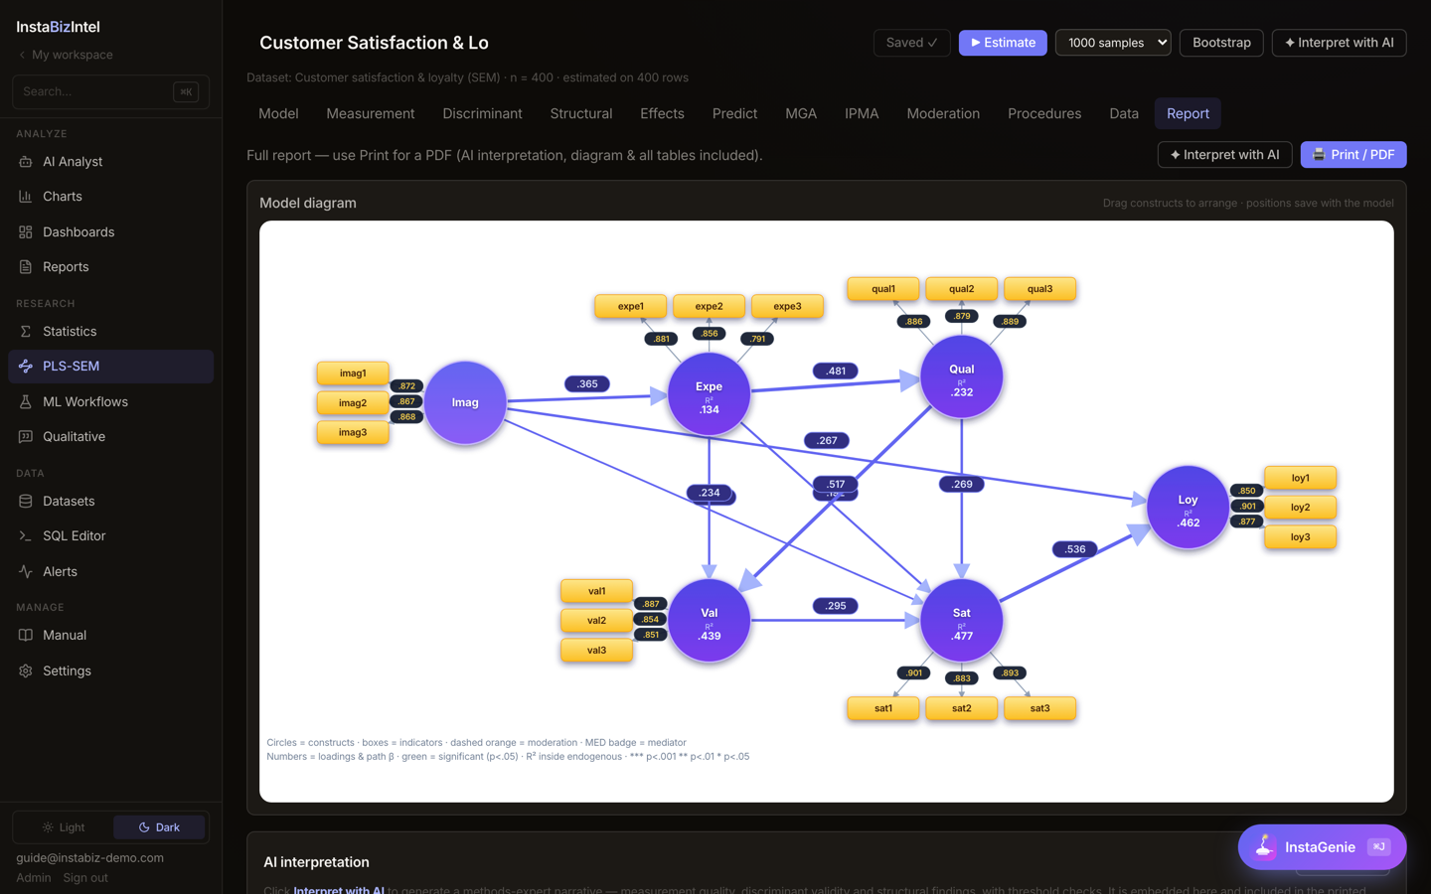Open the IPMA tab

862,114
